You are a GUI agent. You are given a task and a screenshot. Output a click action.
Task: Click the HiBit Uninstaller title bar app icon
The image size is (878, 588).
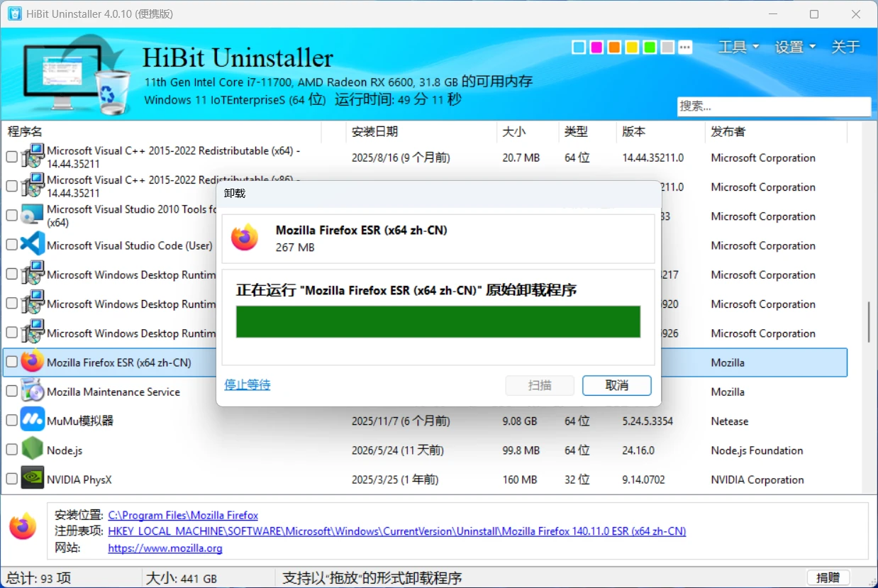point(14,13)
